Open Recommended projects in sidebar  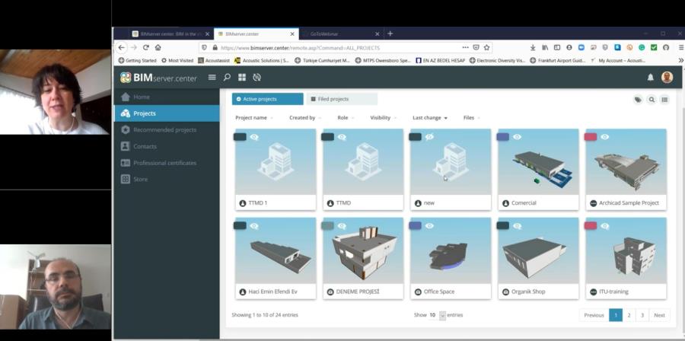click(167, 129)
